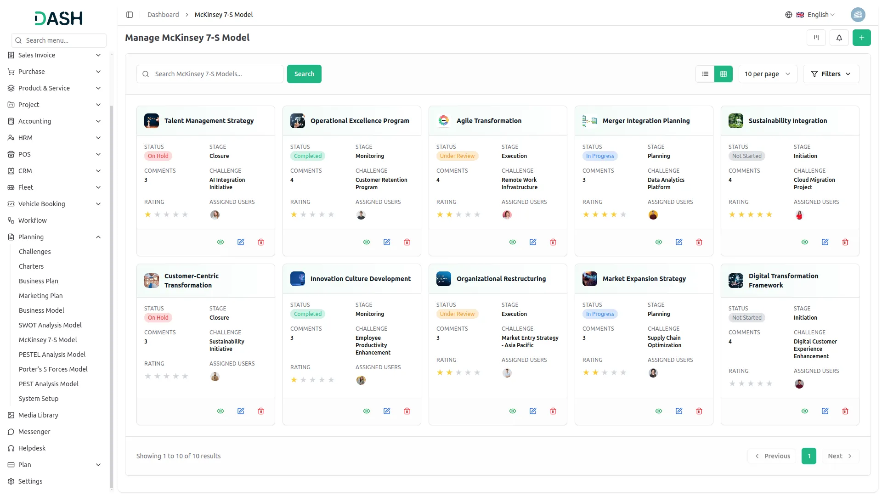Click the green add new model button
This screenshot has width=882, height=496.
coord(861,38)
